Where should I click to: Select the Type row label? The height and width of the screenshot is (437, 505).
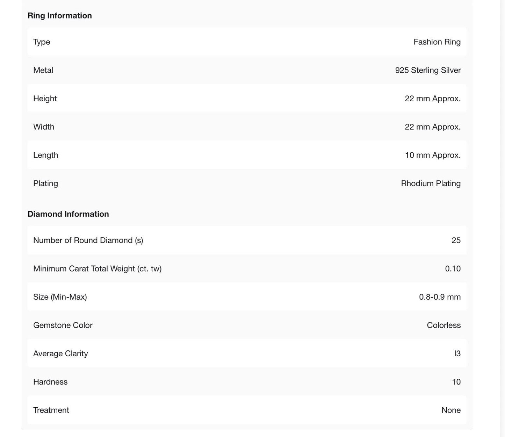pos(42,42)
